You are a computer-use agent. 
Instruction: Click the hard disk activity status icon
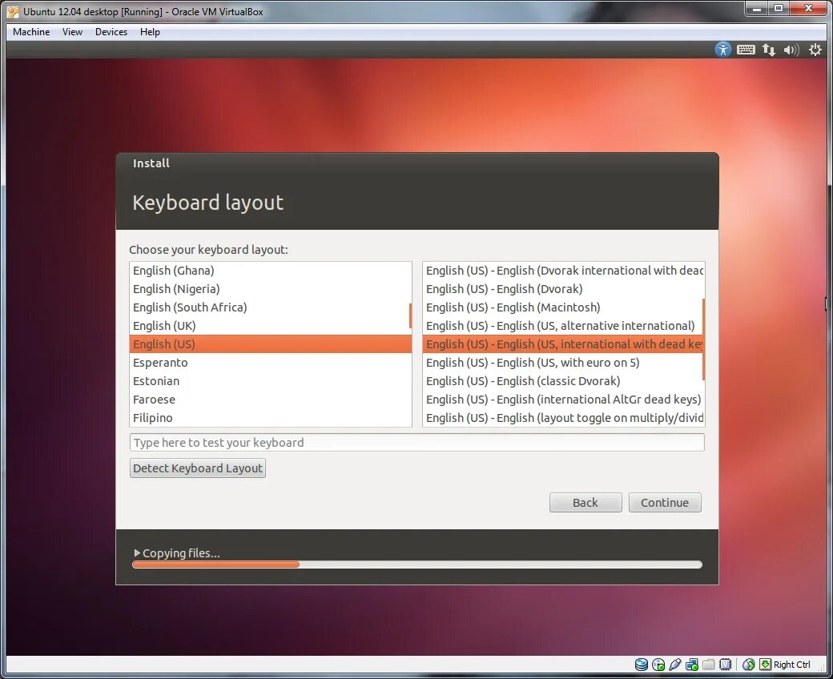[x=642, y=664]
